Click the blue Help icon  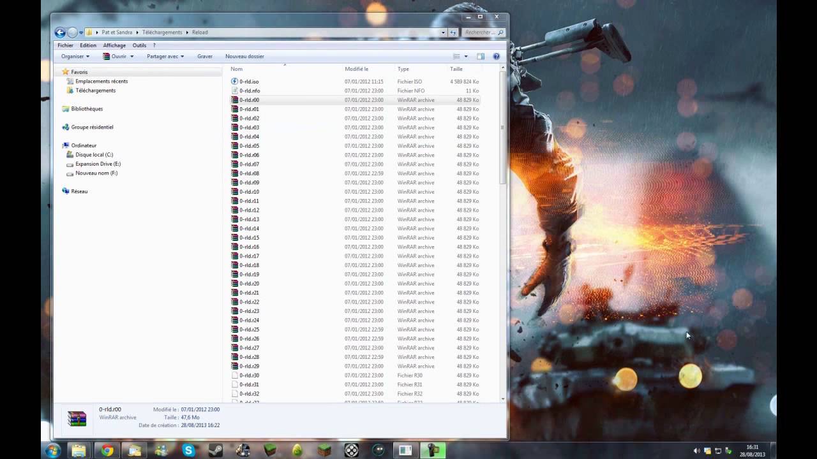(x=496, y=56)
